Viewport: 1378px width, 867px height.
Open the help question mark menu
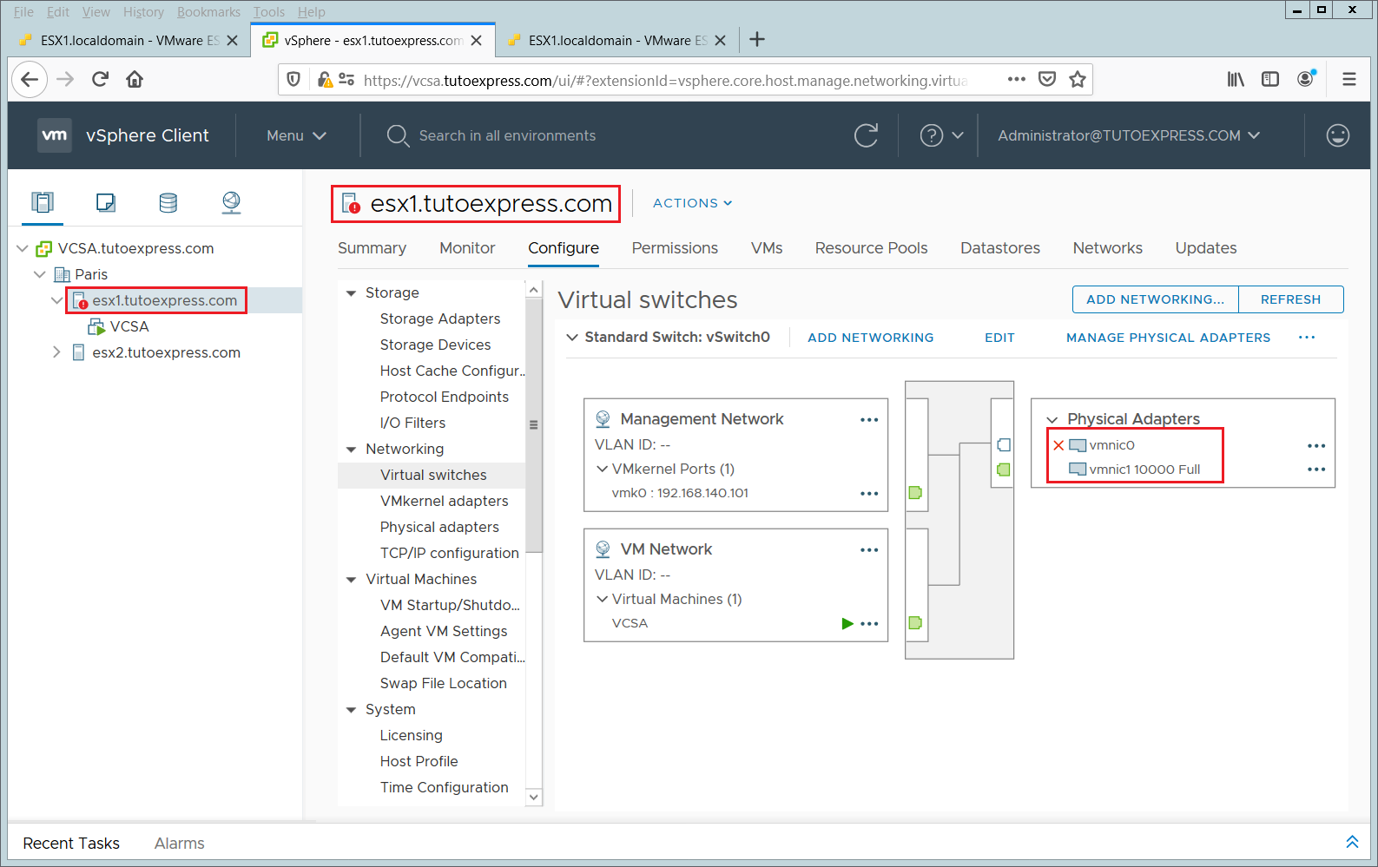(941, 135)
